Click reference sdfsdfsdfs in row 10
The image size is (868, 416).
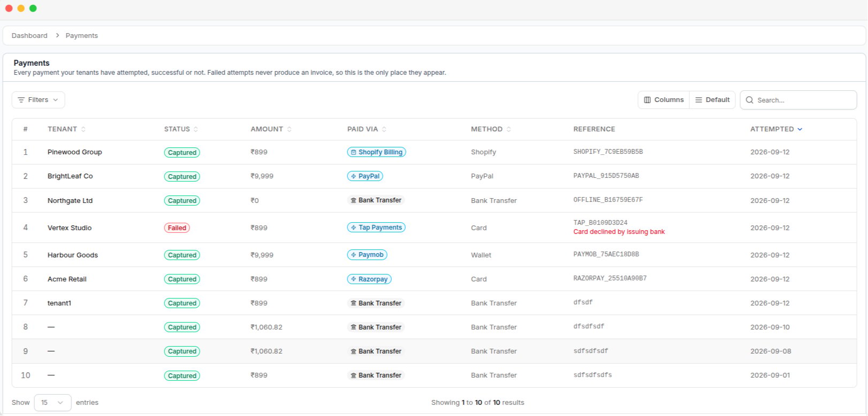click(x=592, y=375)
